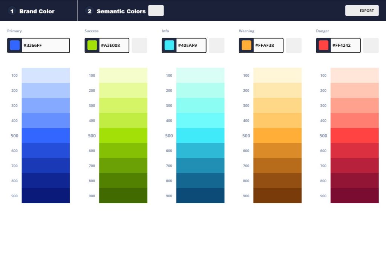Select the Success 900 shade

coord(123,196)
